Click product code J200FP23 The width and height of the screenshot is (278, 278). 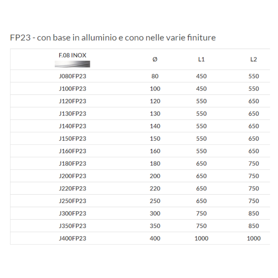pyautogui.click(x=72, y=176)
